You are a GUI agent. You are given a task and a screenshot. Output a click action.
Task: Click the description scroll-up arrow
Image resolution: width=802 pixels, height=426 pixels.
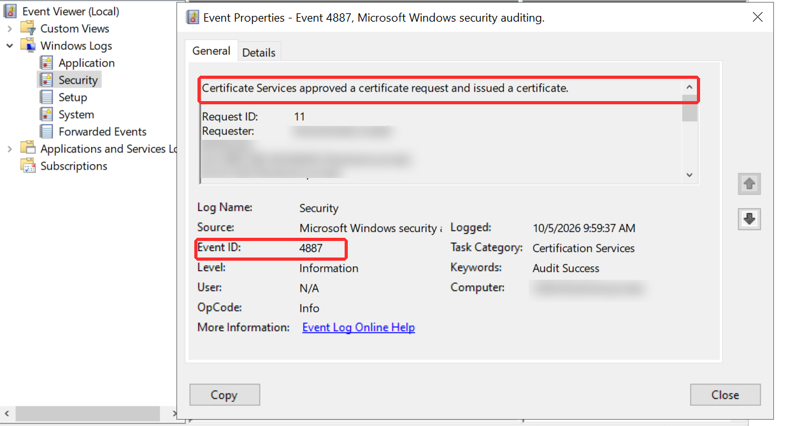click(689, 86)
